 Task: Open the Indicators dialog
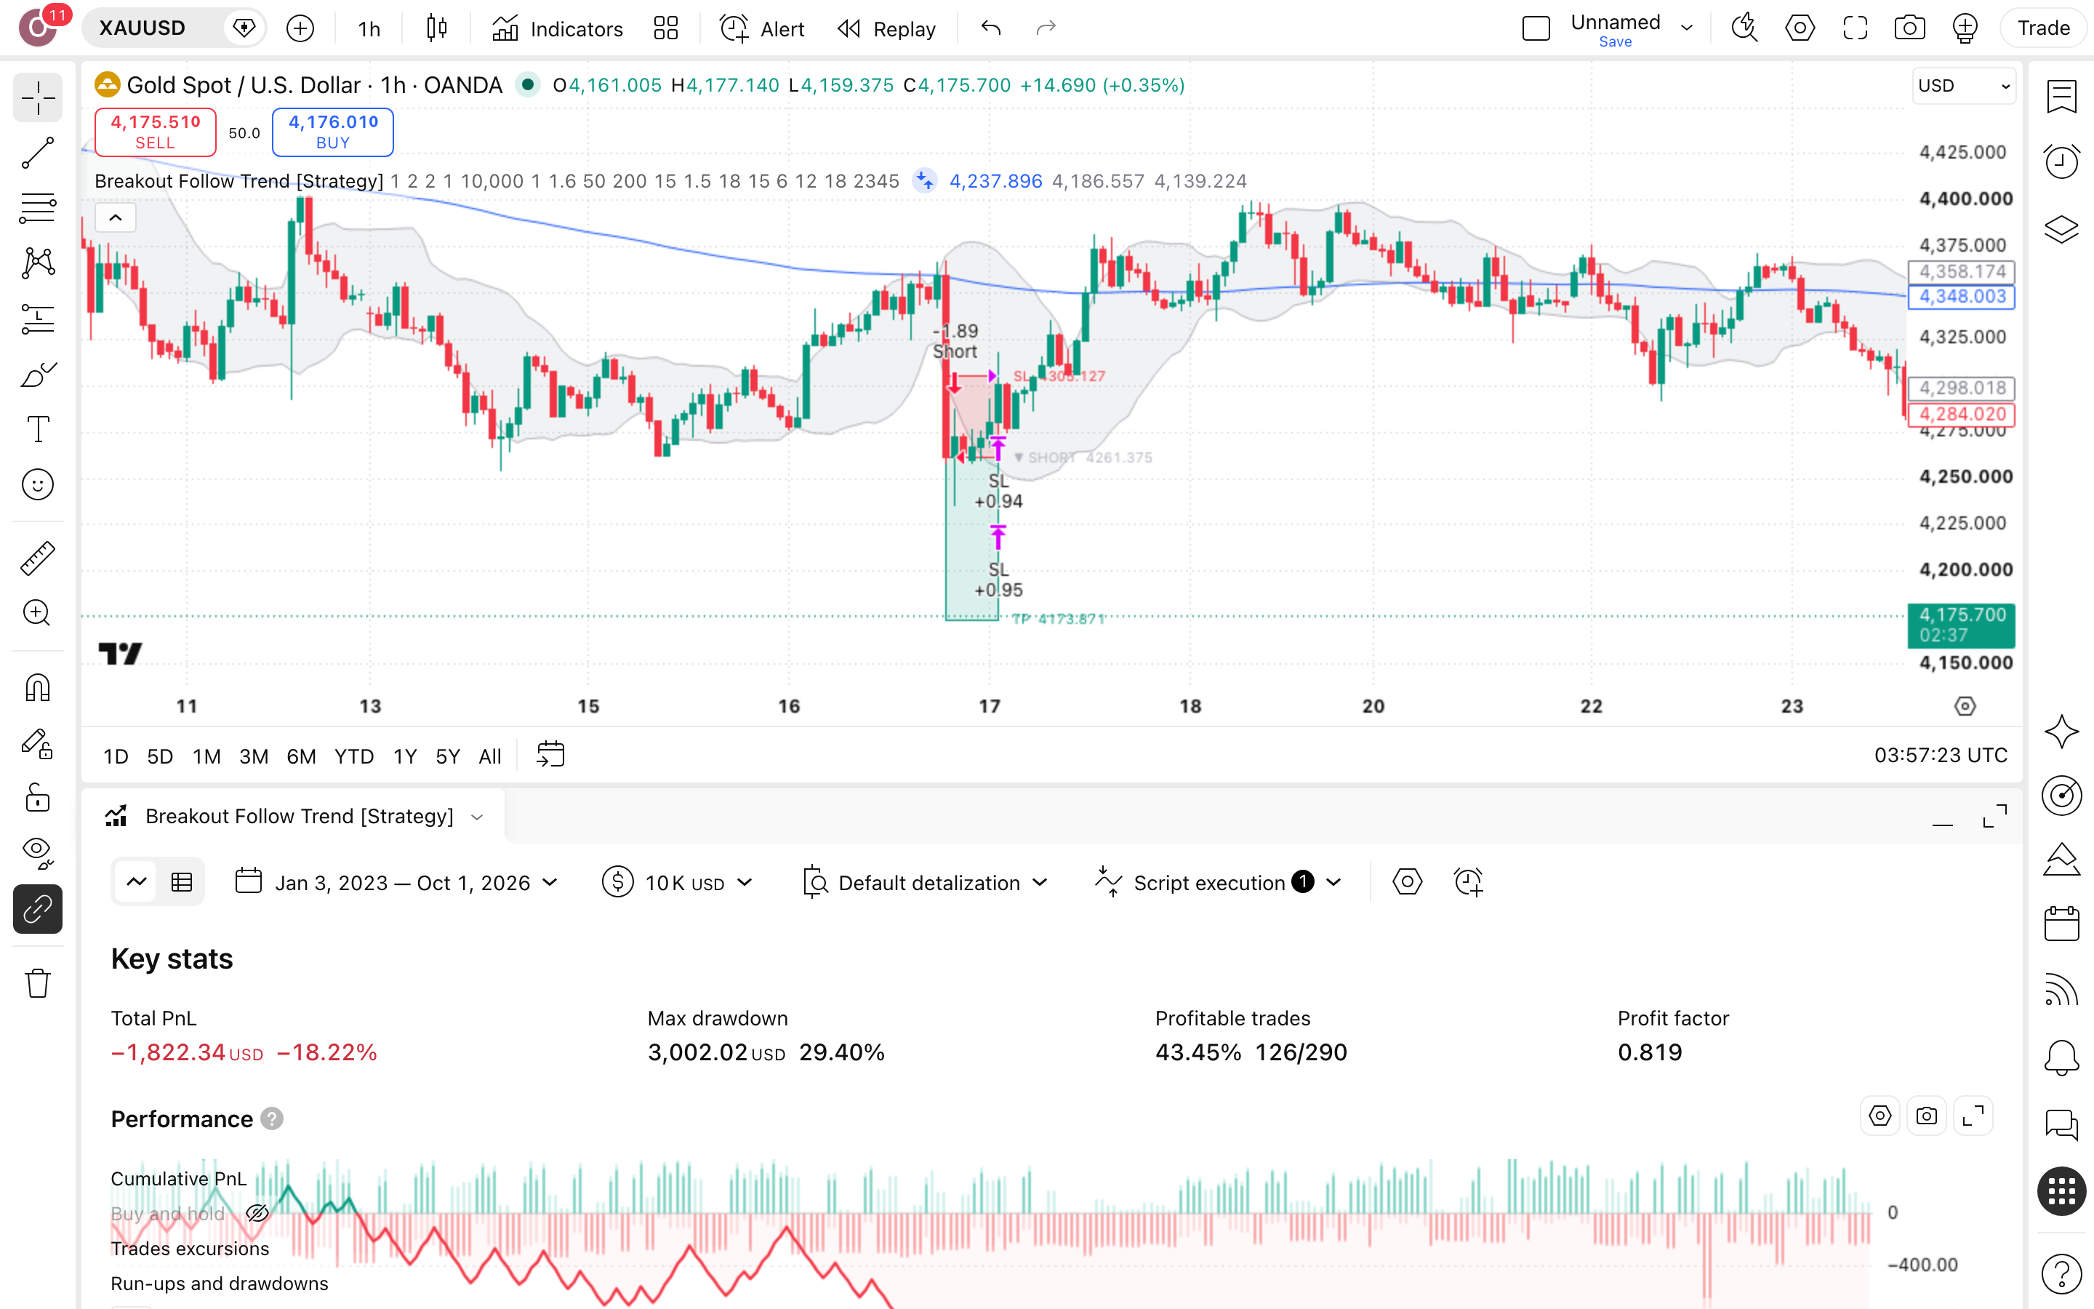pyautogui.click(x=557, y=28)
